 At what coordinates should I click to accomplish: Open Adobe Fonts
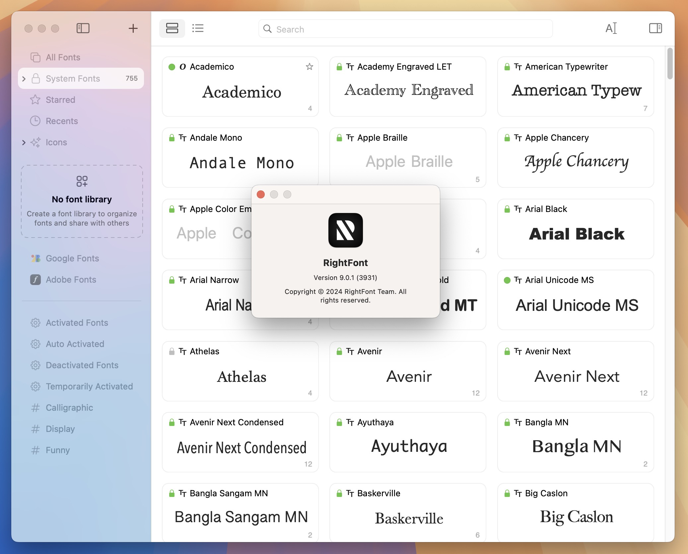[x=81, y=280]
